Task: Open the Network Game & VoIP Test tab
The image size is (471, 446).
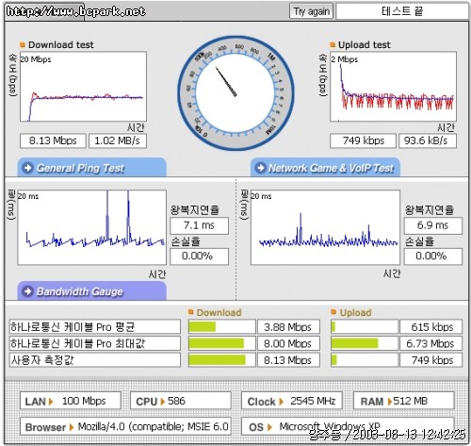Action: (325, 168)
